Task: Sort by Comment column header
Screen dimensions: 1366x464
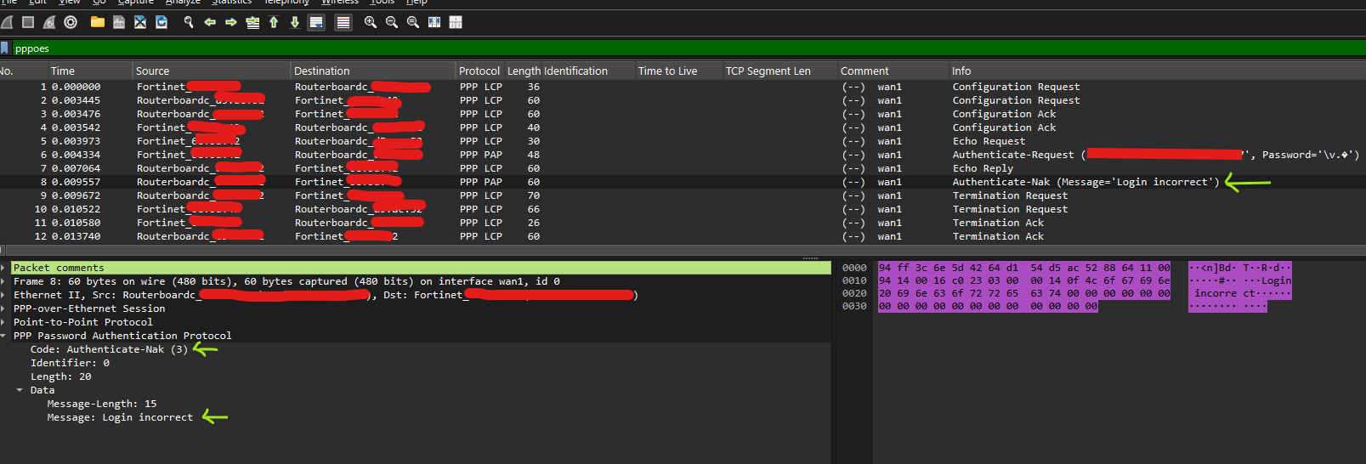Action: click(893, 71)
